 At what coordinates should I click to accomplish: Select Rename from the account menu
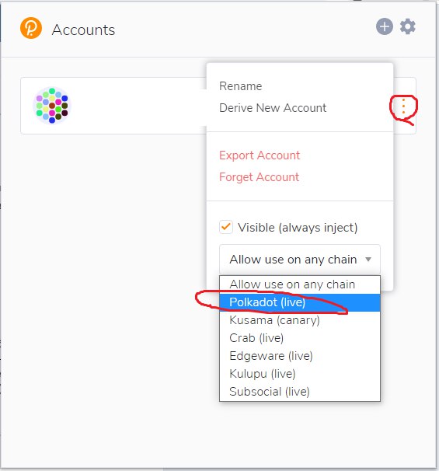click(241, 86)
